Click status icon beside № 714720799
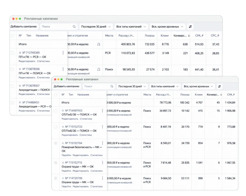Image resolution: width=246 pixels, height=196 pixels. 63,178
